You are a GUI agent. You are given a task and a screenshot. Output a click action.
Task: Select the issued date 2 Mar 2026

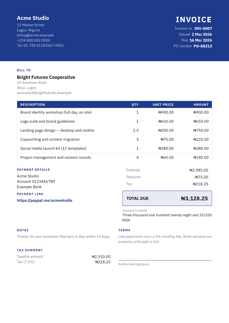[202, 34]
